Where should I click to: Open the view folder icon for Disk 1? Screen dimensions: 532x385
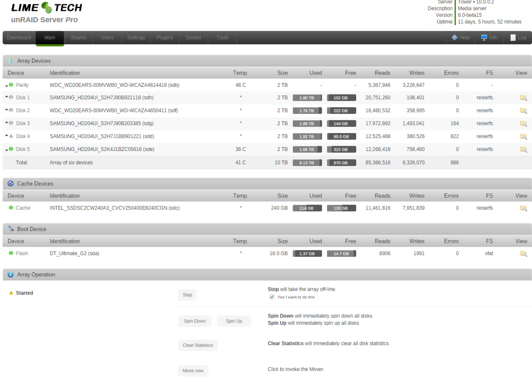point(523,97)
